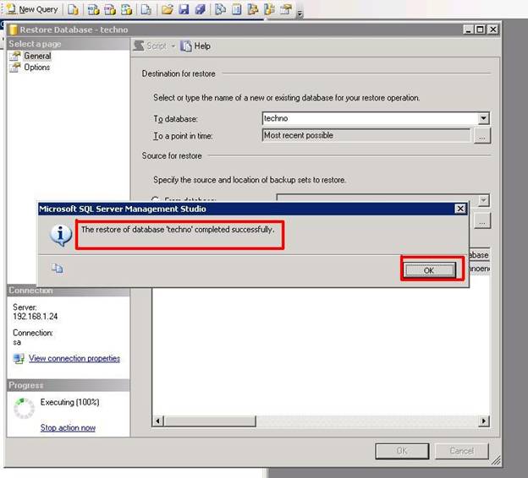Show the Template Explorer icon
Viewport: 528px width, 478px height.
click(269, 9)
